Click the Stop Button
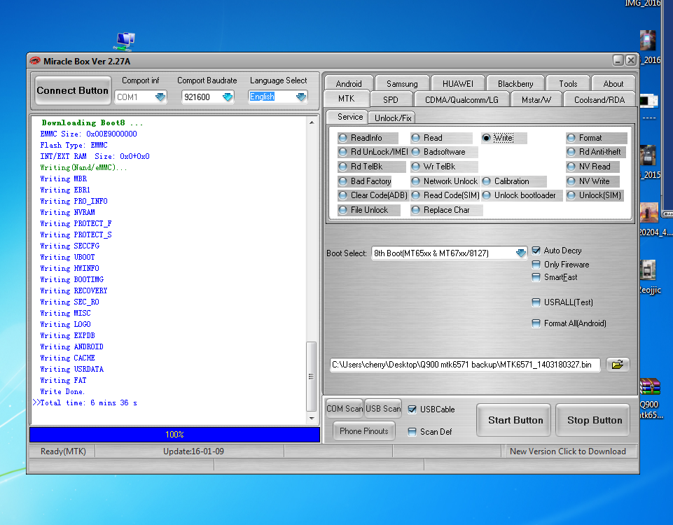The image size is (673, 525). tap(594, 420)
